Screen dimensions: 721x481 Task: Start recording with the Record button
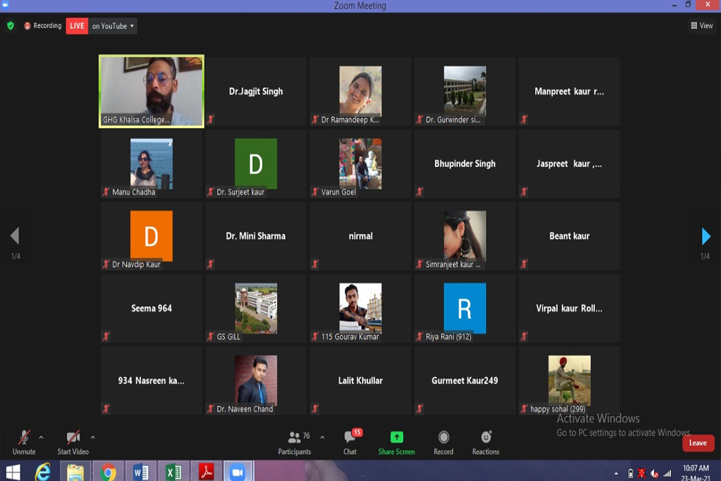click(443, 442)
